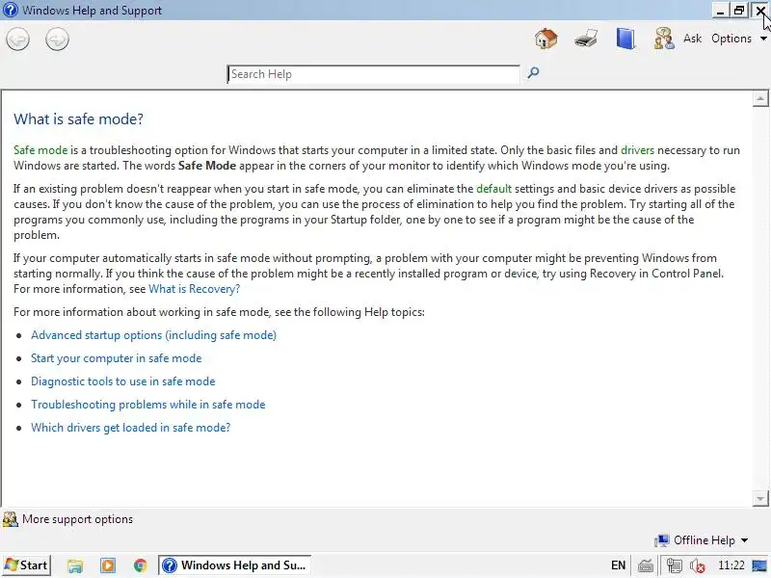The width and height of the screenshot is (771, 578).
Task: Click inside the Search Help field
Action: pos(373,74)
